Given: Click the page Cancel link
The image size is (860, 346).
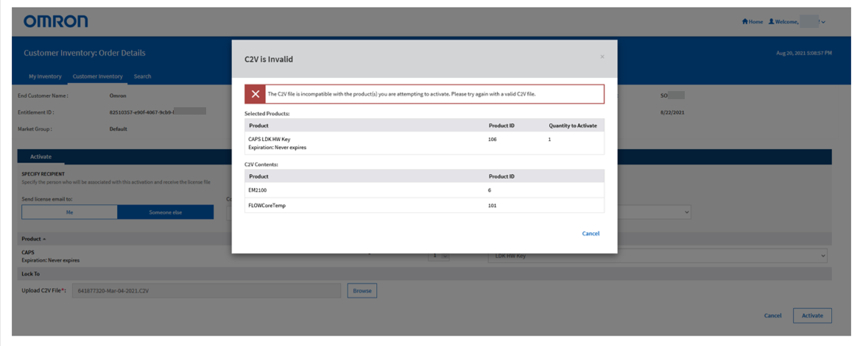Looking at the screenshot, I should pyautogui.click(x=772, y=316).
